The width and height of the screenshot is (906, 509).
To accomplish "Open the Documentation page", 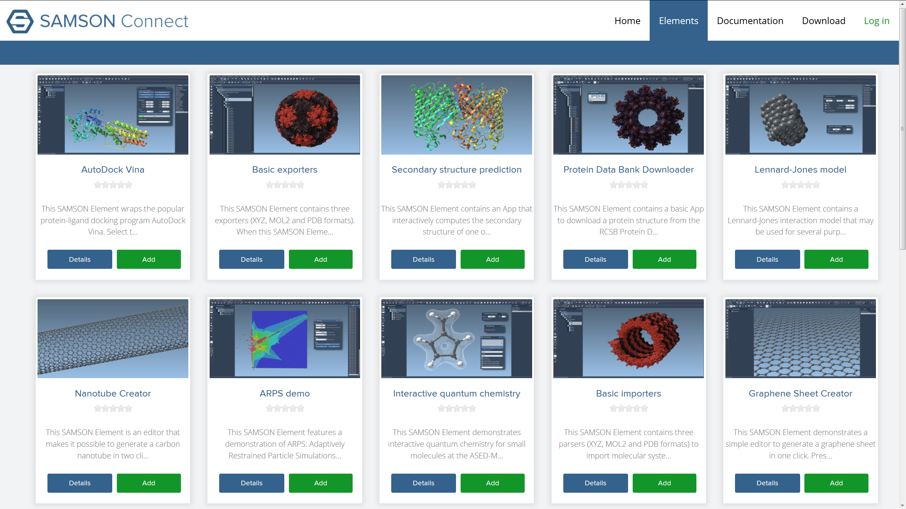I will (750, 21).
